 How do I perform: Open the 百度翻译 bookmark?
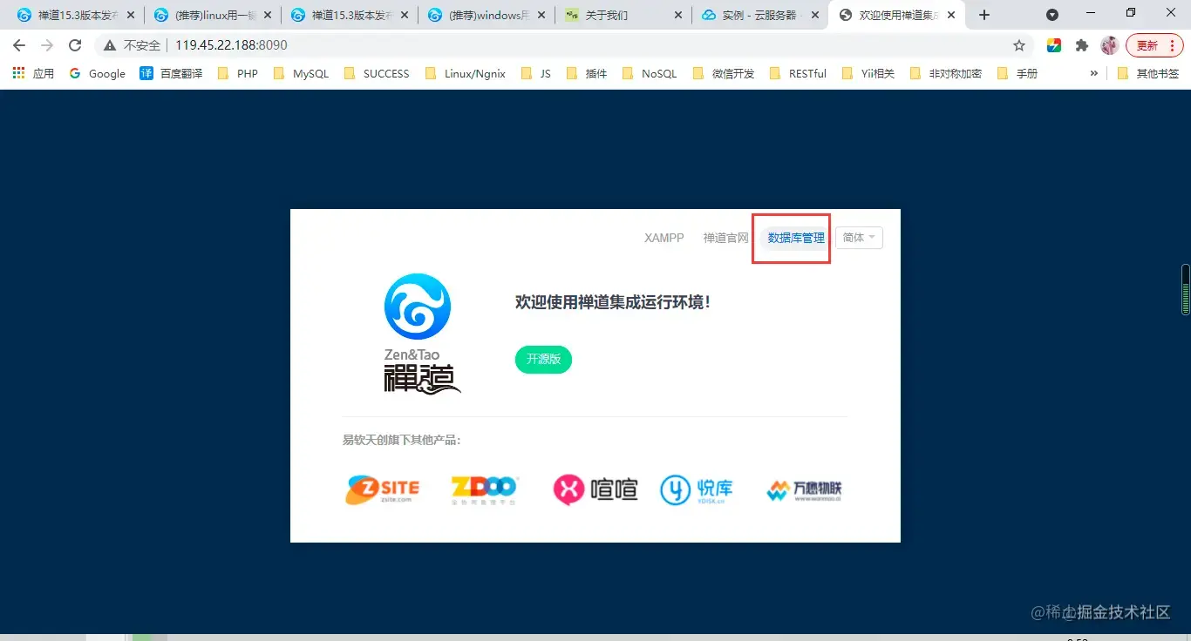pos(171,73)
